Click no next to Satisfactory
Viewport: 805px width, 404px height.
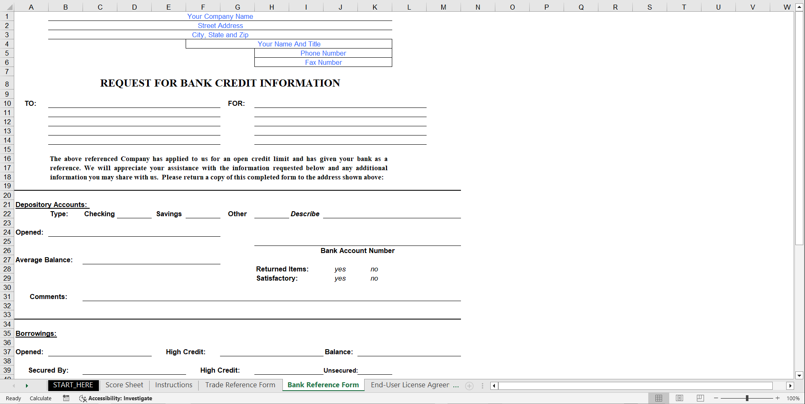pos(374,278)
